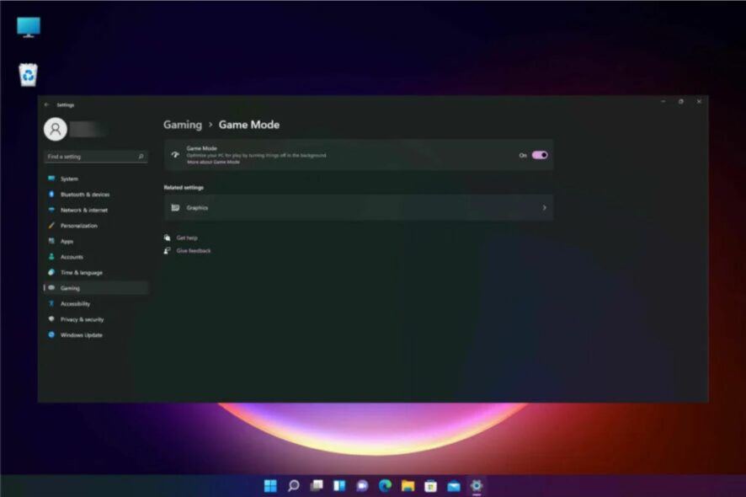
Task: Click the Time & language icon
Action: pos(51,272)
